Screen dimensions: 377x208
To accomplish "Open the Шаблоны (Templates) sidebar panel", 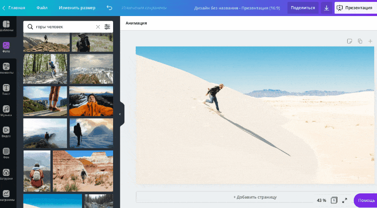I will 7,27.
